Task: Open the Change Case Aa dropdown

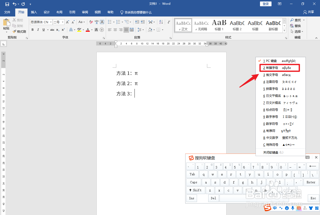Action: click(82, 22)
